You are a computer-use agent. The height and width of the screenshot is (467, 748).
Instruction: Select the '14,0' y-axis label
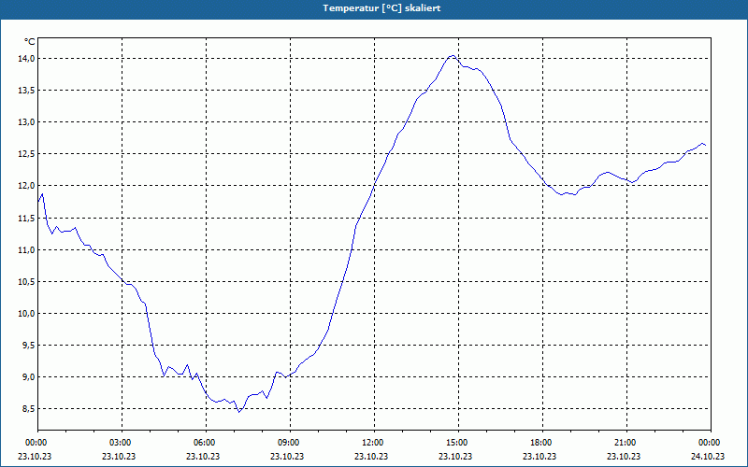[27, 59]
